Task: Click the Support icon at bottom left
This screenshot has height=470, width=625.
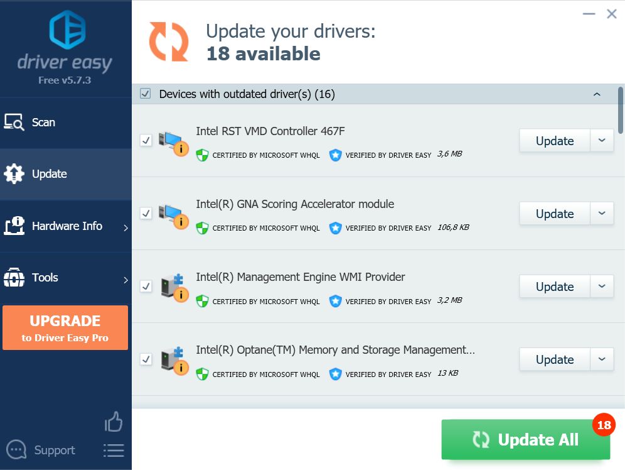Action: (15, 451)
